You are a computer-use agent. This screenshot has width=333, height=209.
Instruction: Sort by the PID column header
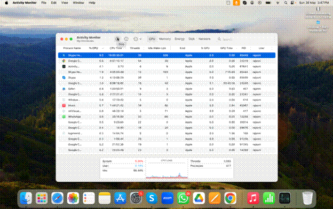pyautogui.click(x=243, y=48)
